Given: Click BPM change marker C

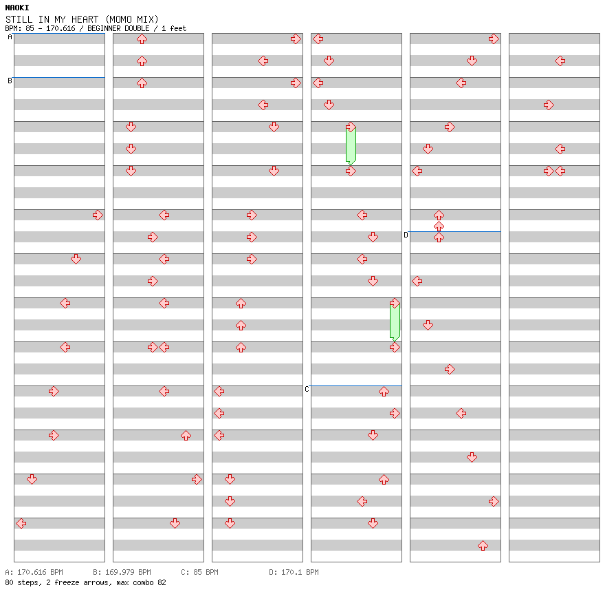Looking at the screenshot, I should [x=307, y=389].
